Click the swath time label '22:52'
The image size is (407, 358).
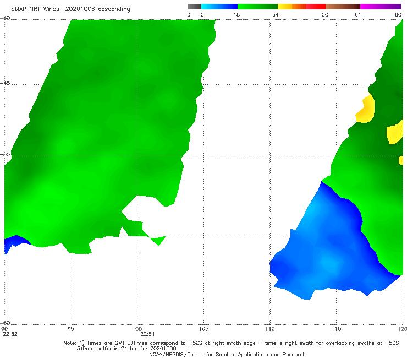click(10, 334)
